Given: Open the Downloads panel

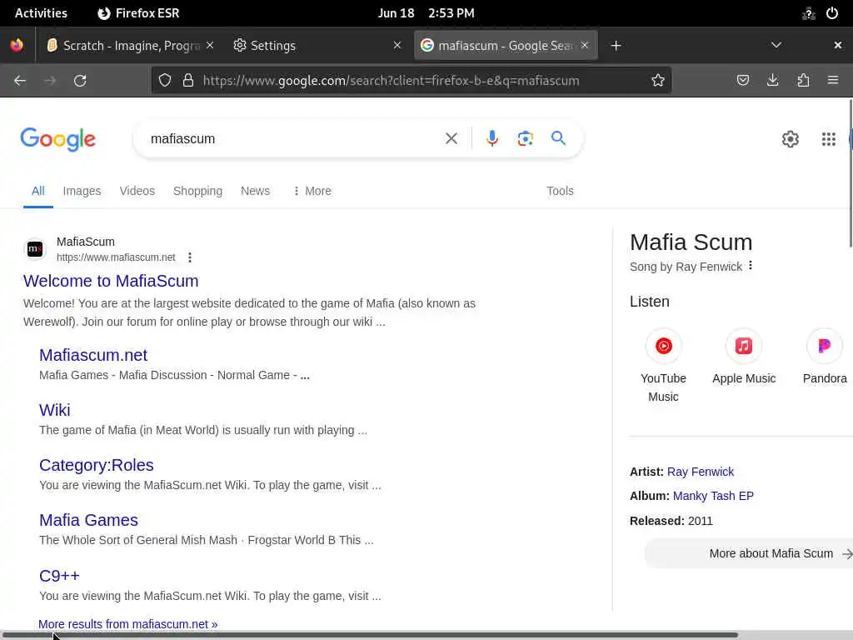Looking at the screenshot, I should 772,81.
